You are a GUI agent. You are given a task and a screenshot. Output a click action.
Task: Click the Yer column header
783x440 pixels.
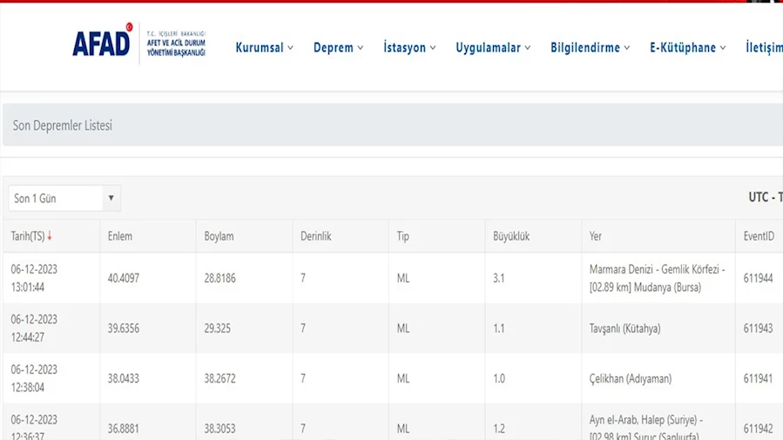click(596, 236)
